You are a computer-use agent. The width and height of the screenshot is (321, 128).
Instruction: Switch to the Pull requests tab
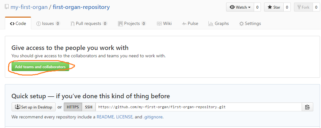click(x=89, y=23)
